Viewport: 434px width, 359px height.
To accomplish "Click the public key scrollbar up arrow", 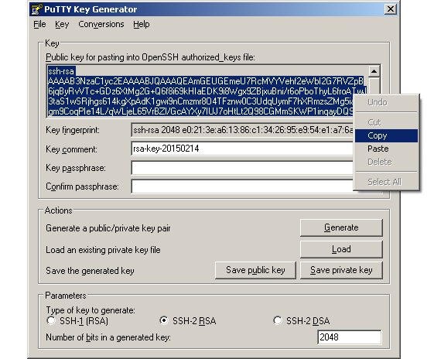I will [x=374, y=71].
